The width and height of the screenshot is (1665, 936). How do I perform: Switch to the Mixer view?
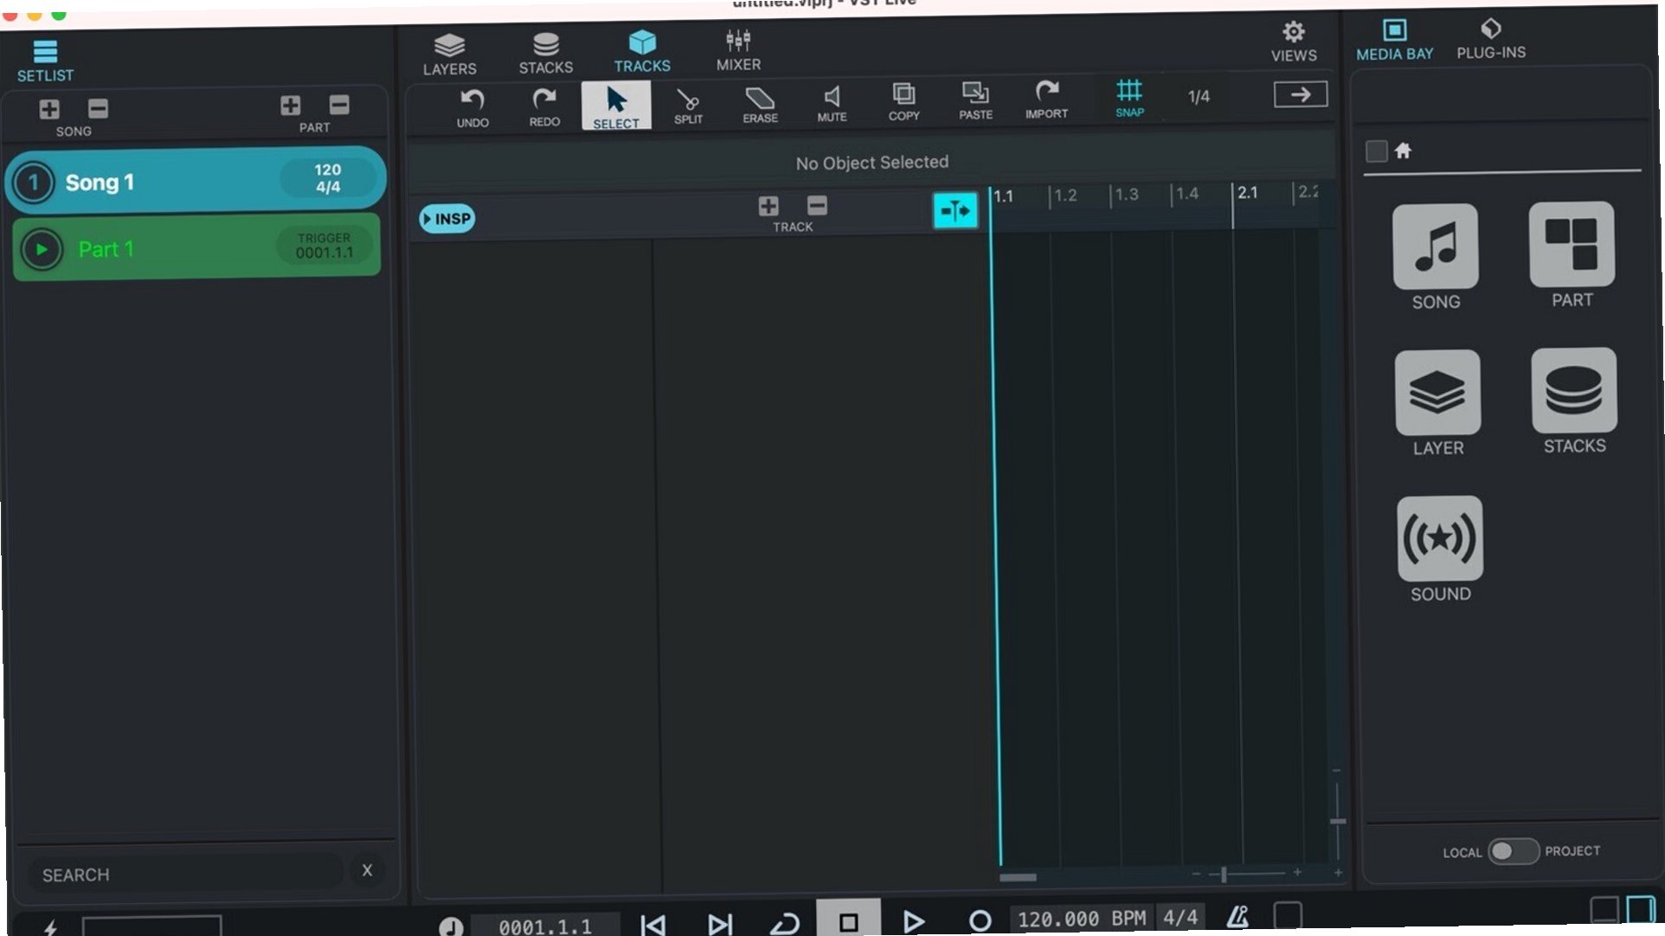(x=738, y=50)
